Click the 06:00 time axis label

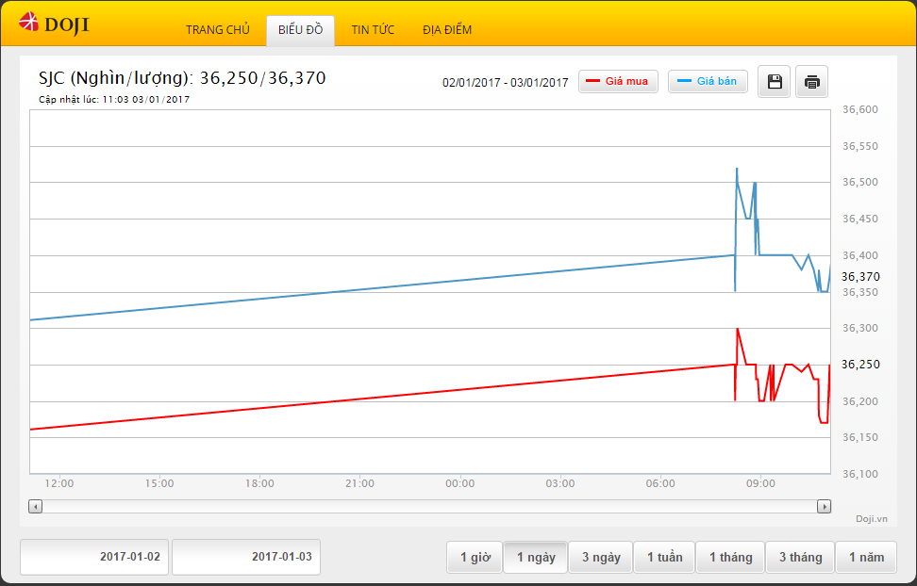coord(660,483)
